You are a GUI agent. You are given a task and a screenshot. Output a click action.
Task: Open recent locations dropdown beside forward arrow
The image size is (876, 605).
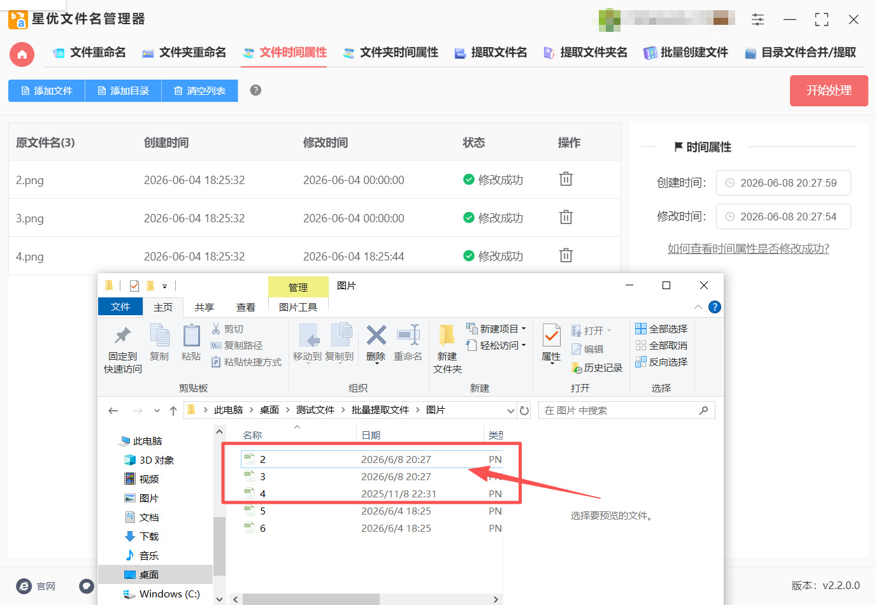tap(157, 411)
